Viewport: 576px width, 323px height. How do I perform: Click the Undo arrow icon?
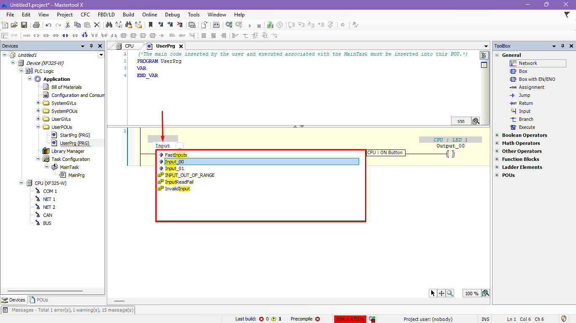point(49,25)
